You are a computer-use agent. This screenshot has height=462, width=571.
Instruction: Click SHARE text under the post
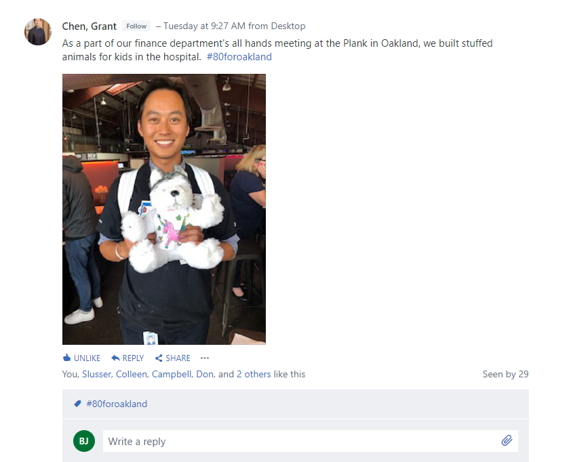[x=178, y=358]
